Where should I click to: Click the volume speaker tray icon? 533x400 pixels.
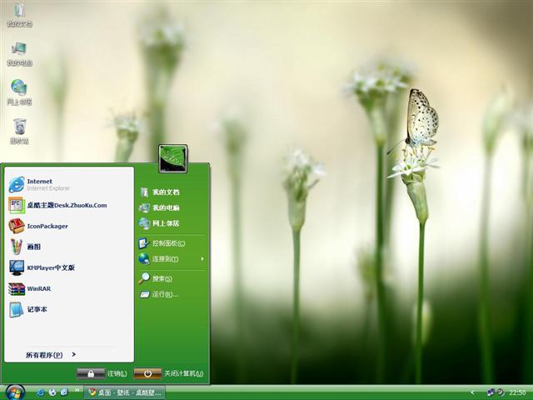pos(501,392)
